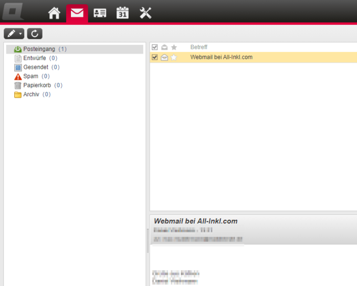
Task: Open the Mail section icon
Action: 77,13
